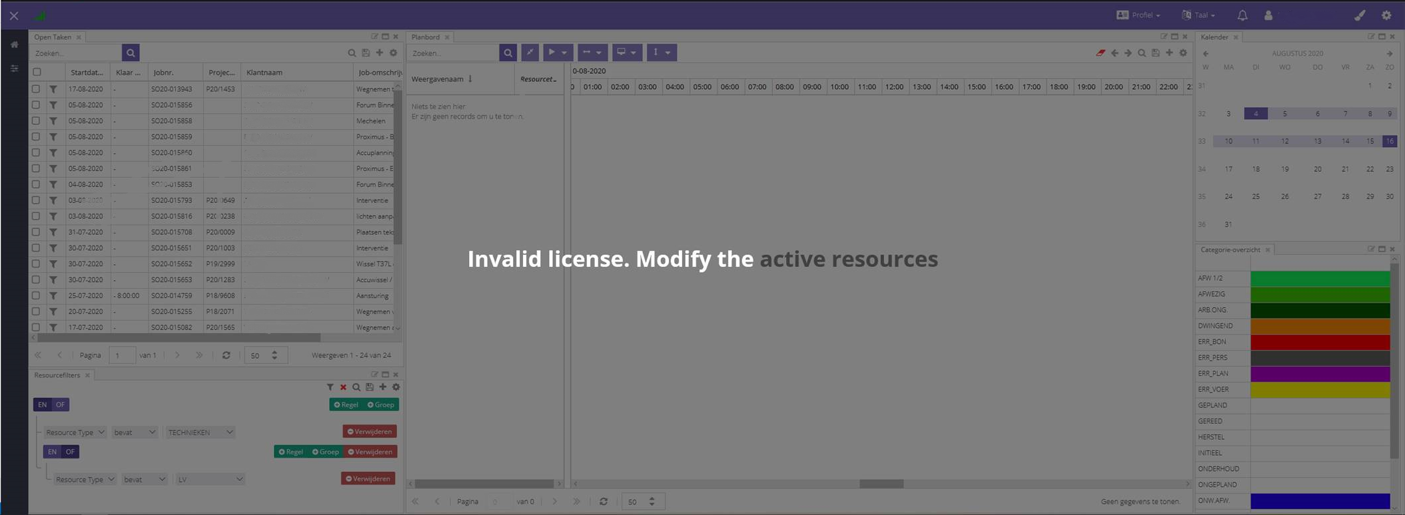Image resolution: width=1405 pixels, height=515 pixels.
Task: Select the top-level OF toggle in Resourcefilters
Action: [61, 405]
